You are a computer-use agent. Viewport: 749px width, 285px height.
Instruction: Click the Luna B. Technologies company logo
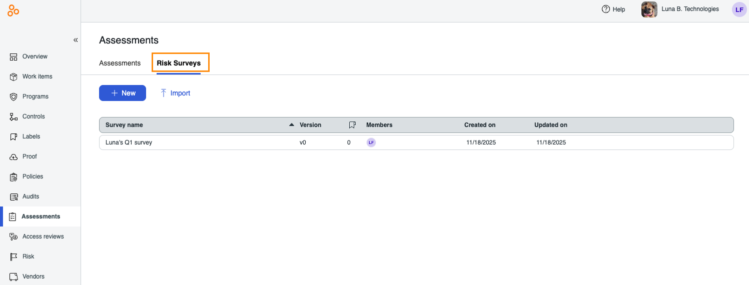click(649, 9)
